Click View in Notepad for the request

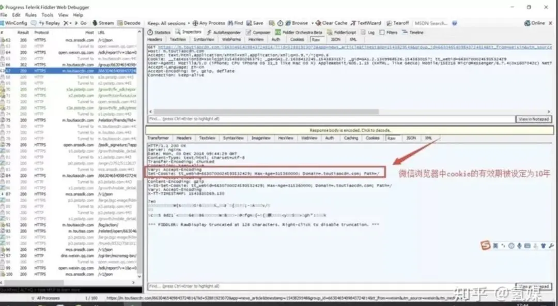pyautogui.click(x=533, y=119)
